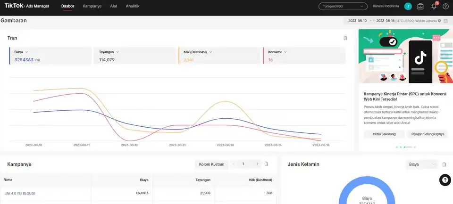This screenshot has height=204, width=453.
Task: Export Jenis Kelamin chart via document icon
Action: (445, 164)
